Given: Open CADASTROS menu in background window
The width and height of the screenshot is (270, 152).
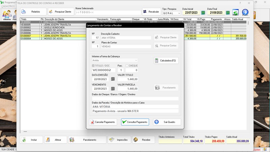Looking at the screenshot, I should pyautogui.click(x=8, y=6).
